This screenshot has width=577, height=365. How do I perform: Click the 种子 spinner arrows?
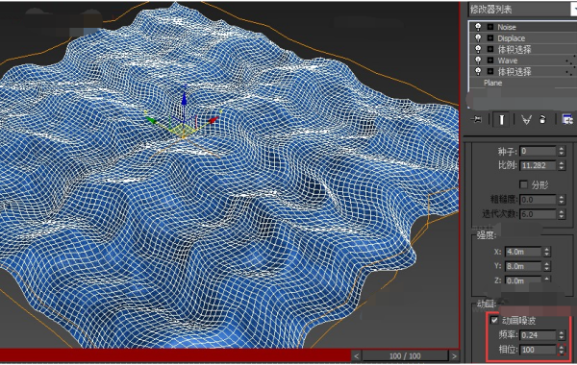tap(562, 151)
